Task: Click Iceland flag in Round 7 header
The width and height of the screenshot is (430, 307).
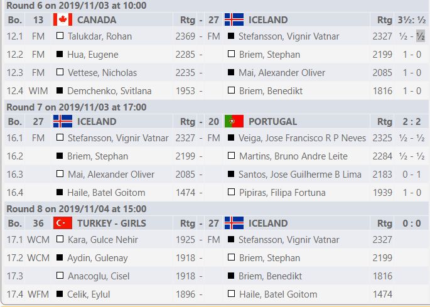Action: pyautogui.click(x=62, y=121)
